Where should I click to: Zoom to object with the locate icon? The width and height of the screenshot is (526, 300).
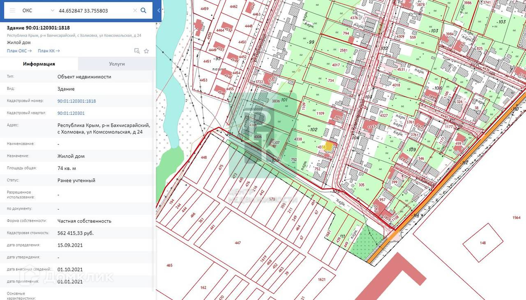pyautogui.click(x=137, y=51)
